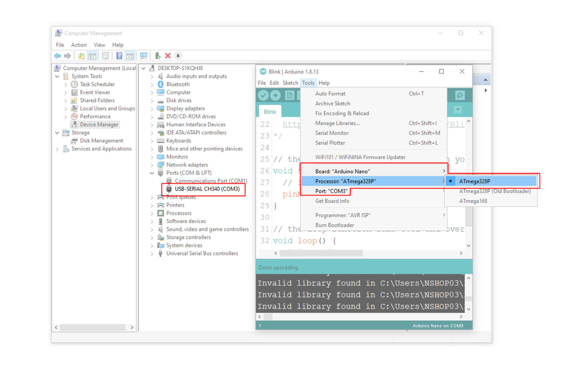Click the console horizontal scrollbar
Image resolution: width=580 pixels, height=373 pixels.
click(x=359, y=317)
